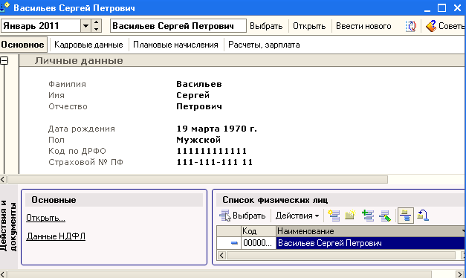The height and width of the screenshot is (278, 466).
Task: Click the Выбрать icon in physical persons list
Action: click(x=225, y=216)
